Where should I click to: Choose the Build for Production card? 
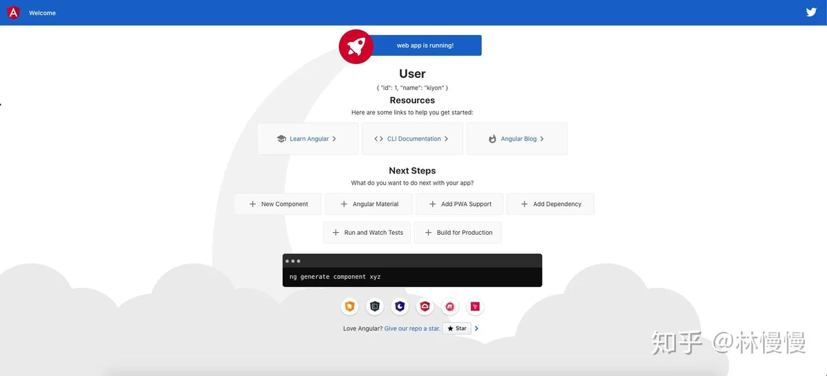(x=458, y=233)
